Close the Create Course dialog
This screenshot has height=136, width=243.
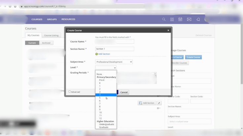point(168,30)
